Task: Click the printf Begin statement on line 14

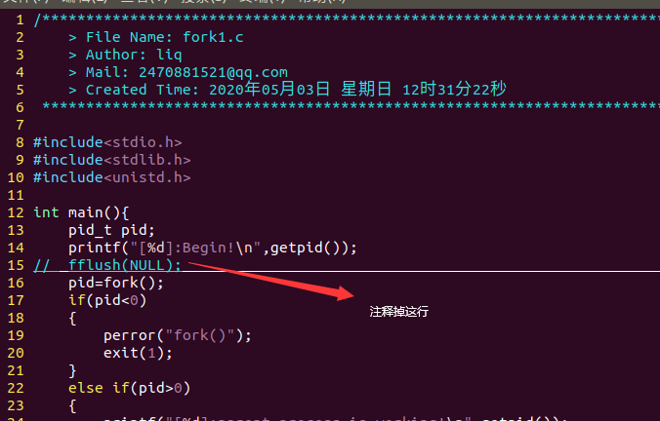Action: [213, 248]
